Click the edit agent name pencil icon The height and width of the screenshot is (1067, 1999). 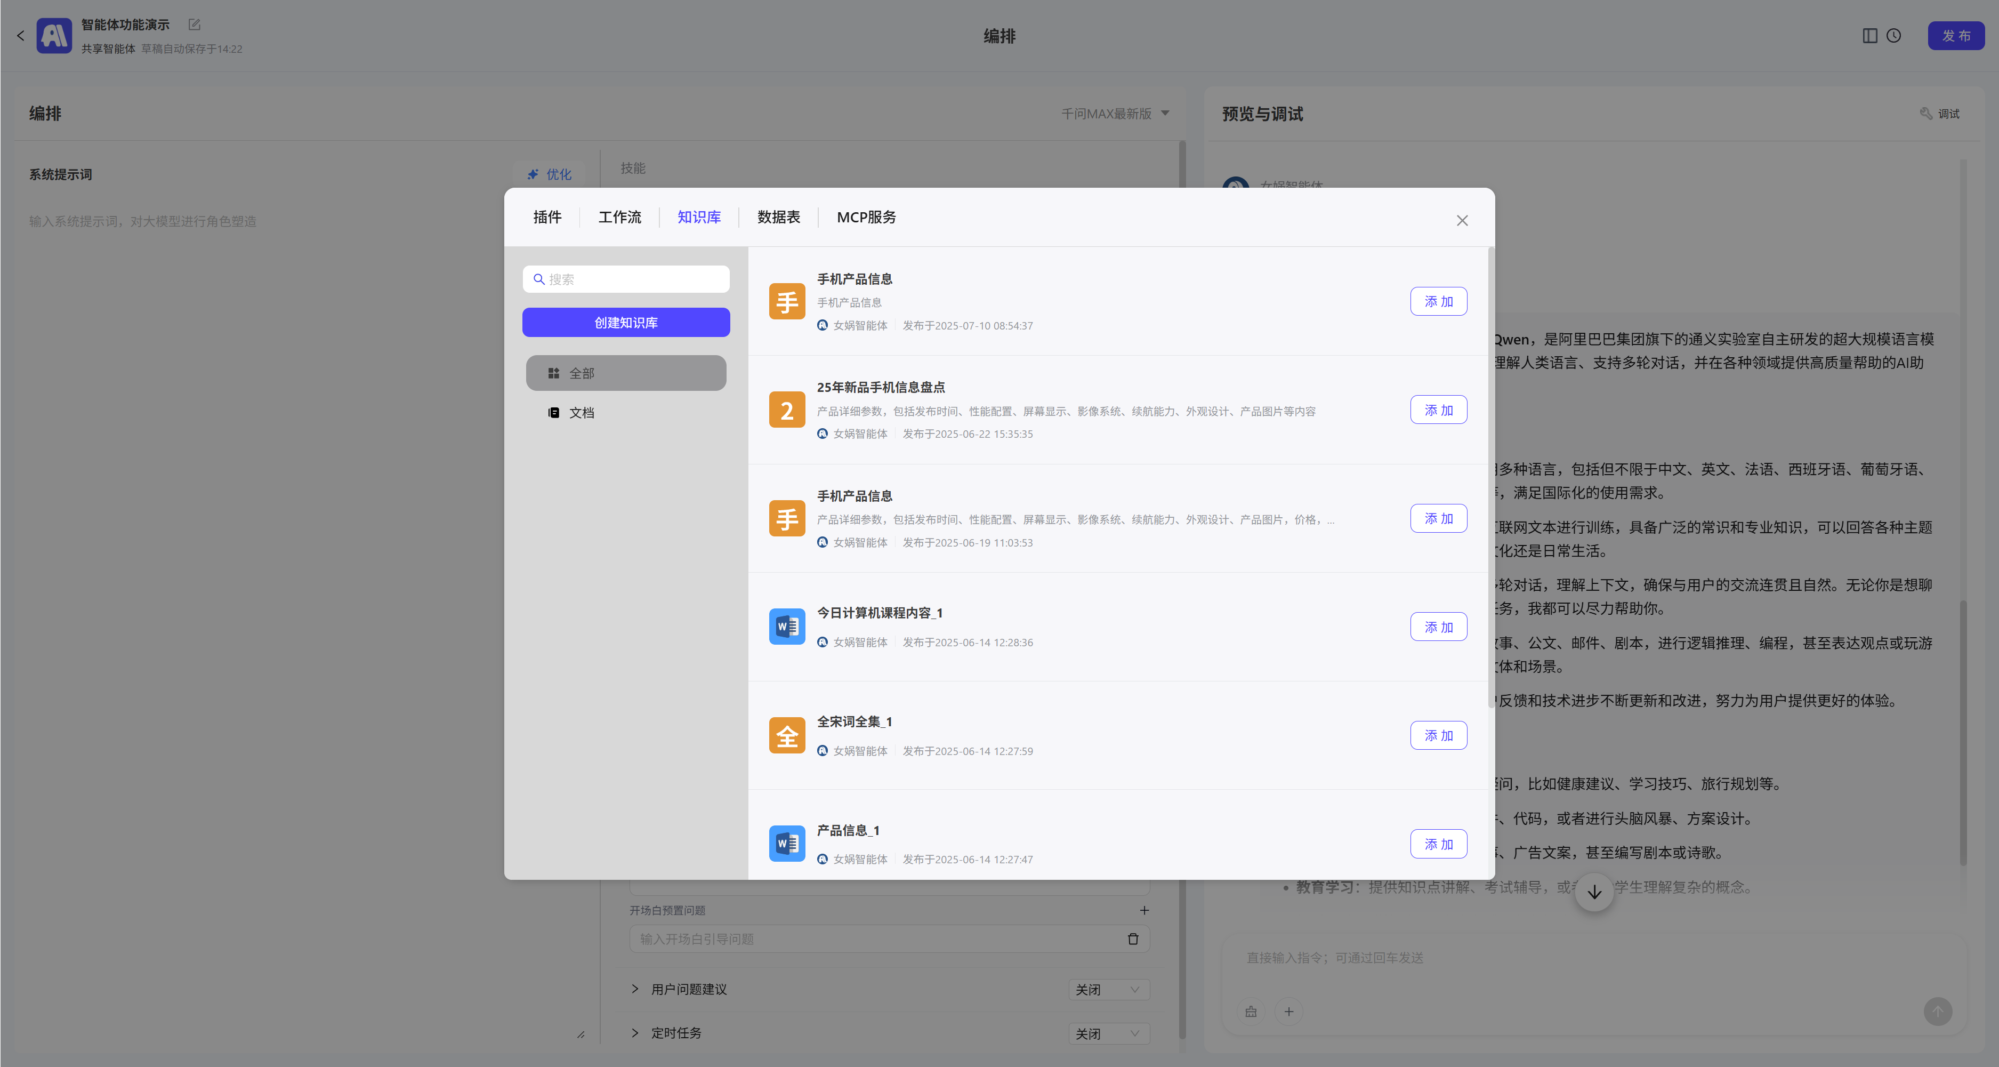pyautogui.click(x=195, y=25)
